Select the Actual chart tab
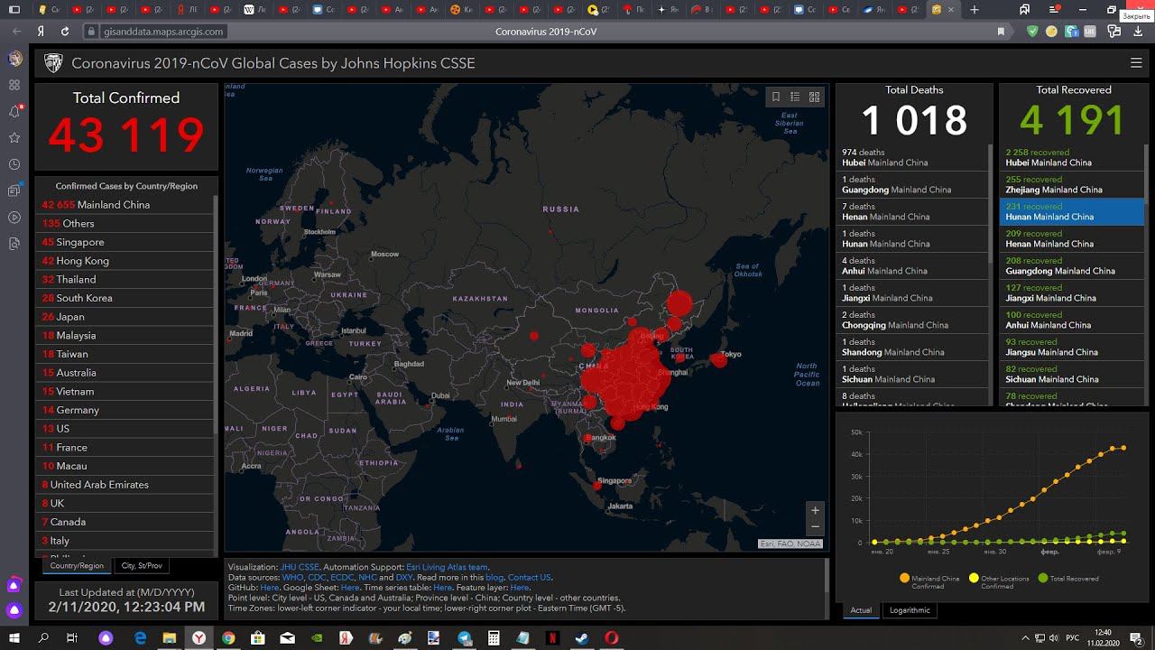The height and width of the screenshot is (650, 1155). coord(861,610)
